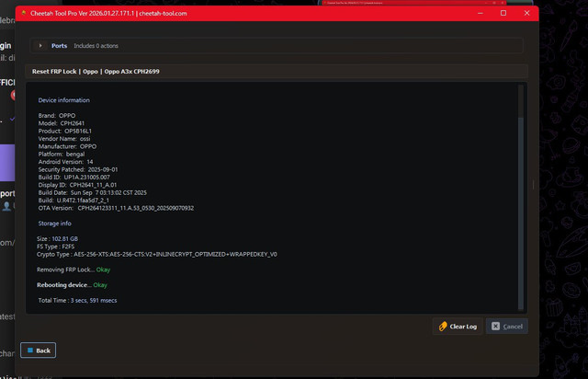588x379 pixels.
Task: Select the 'Vendor Name: ossi' line
Action: (x=64, y=139)
